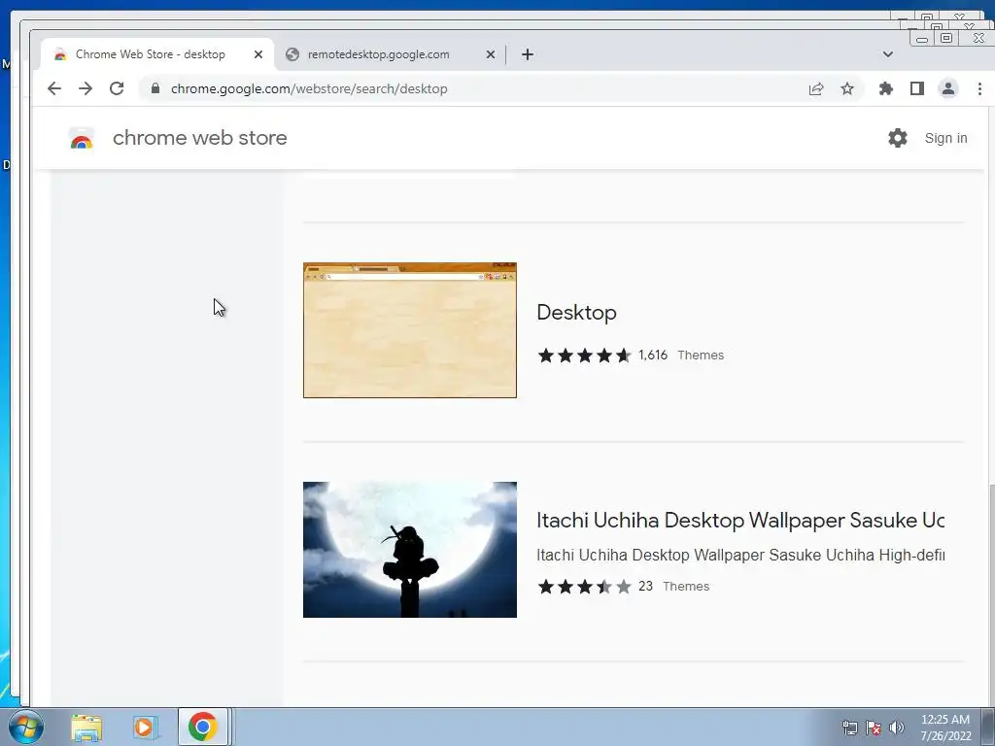Click the chrome web store rainbow logo
This screenshot has width=995, height=746.
click(x=82, y=138)
